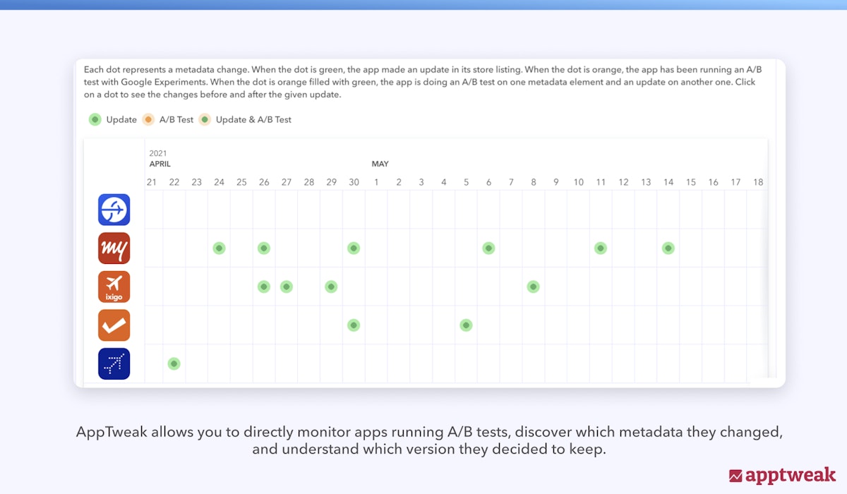The width and height of the screenshot is (847, 494).
Task: Click the green Update legend dot
Action: tap(95, 120)
